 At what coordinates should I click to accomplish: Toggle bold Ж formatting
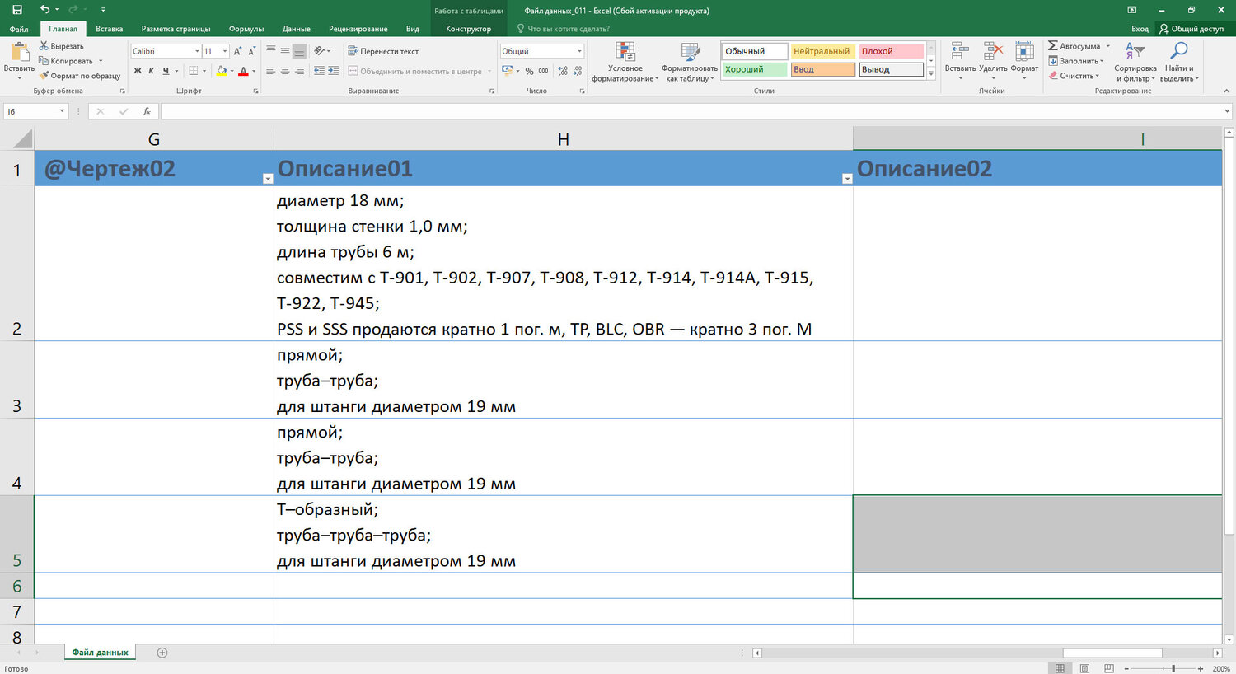pyautogui.click(x=138, y=71)
